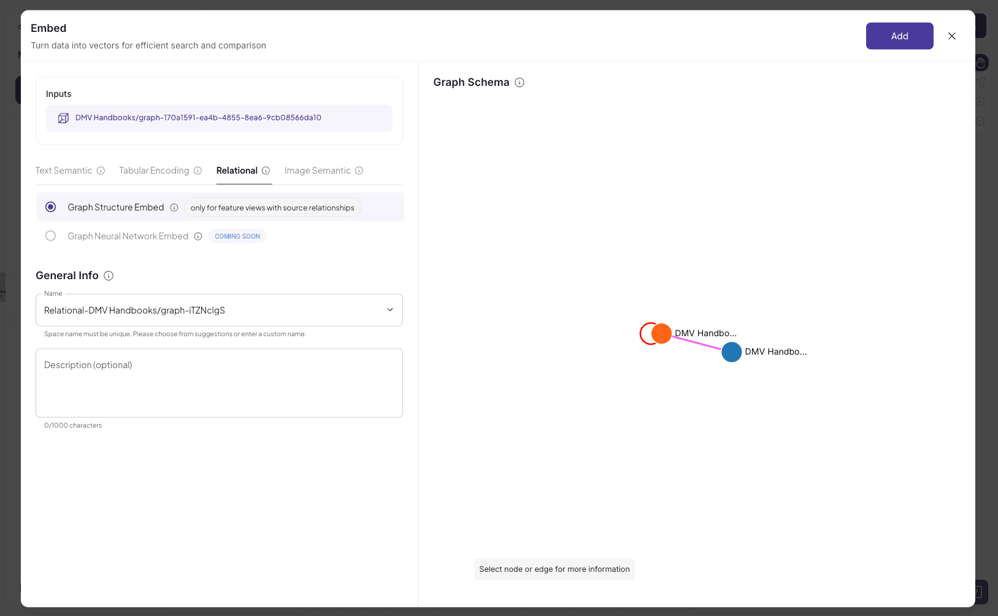
Task: Click the cube icon in the Inputs chip
Action: (x=63, y=117)
